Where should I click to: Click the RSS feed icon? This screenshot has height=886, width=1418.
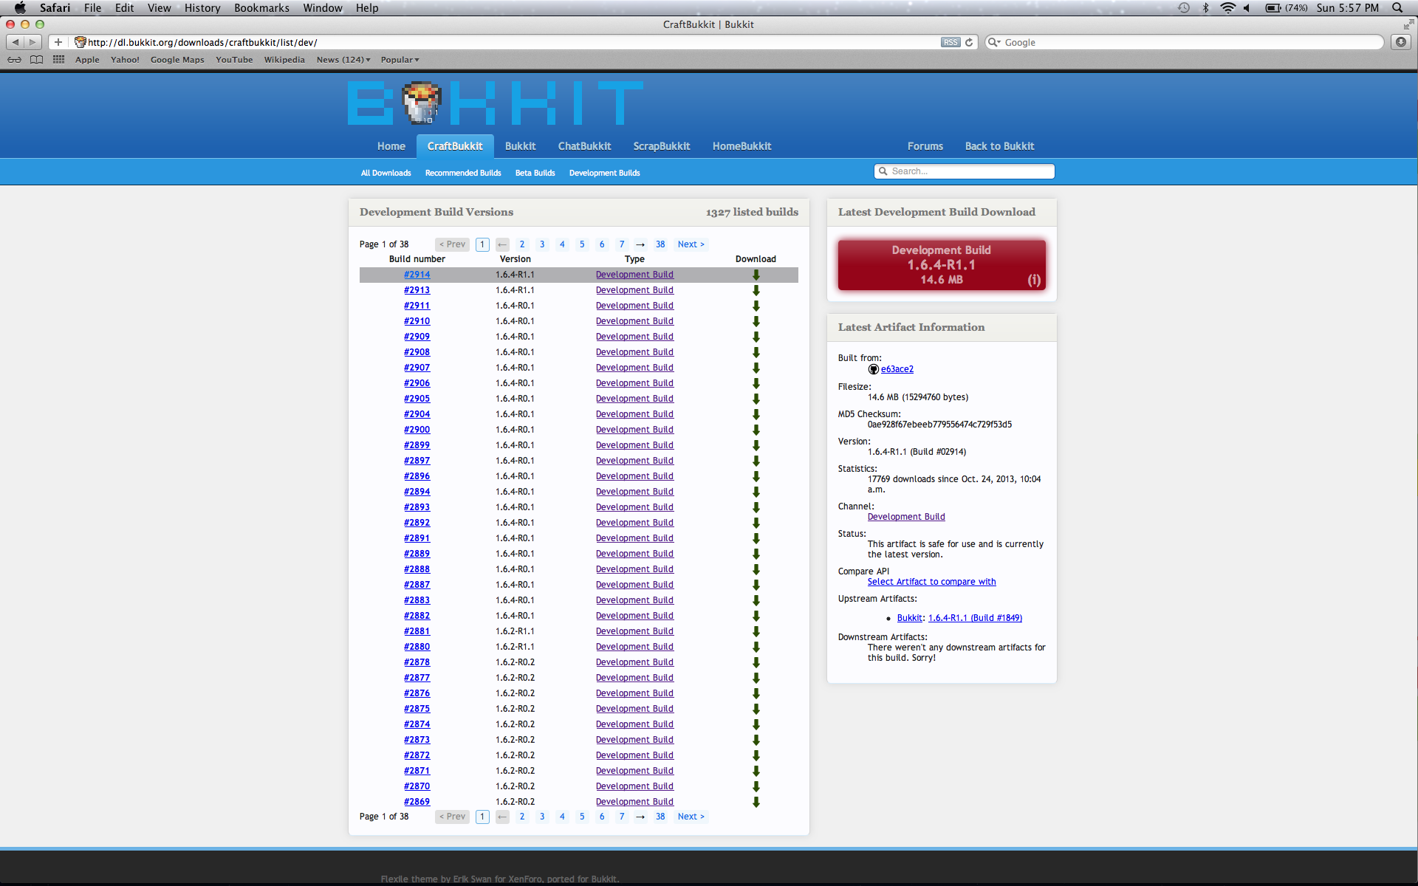point(951,42)
